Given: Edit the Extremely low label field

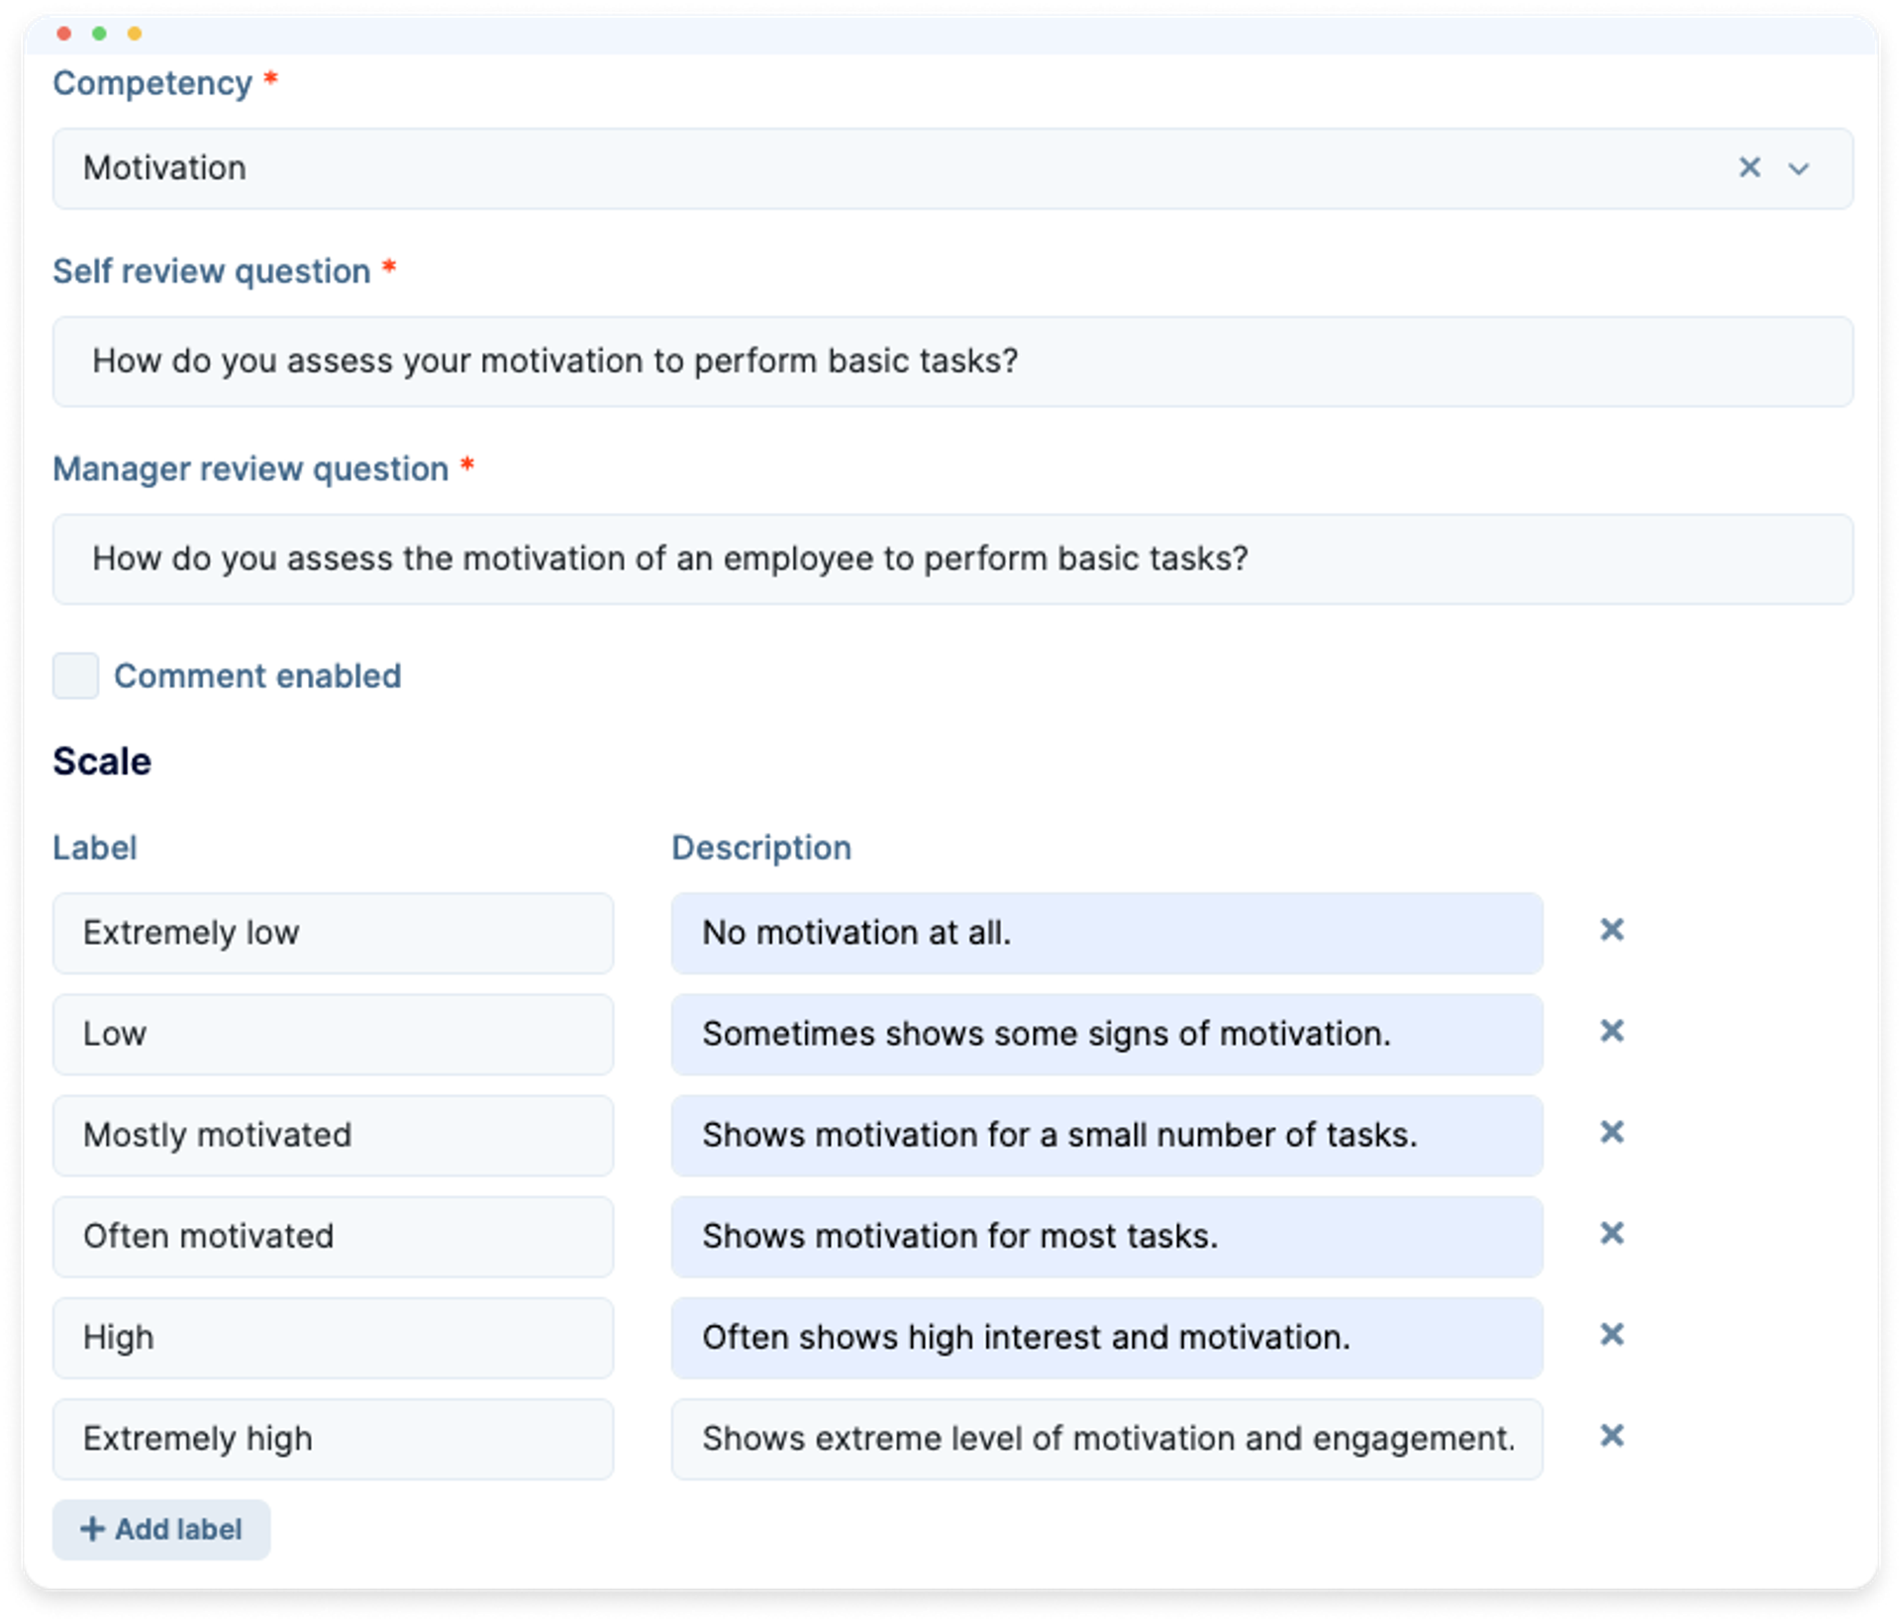Looking at the screenshot, I should [333, 933].
